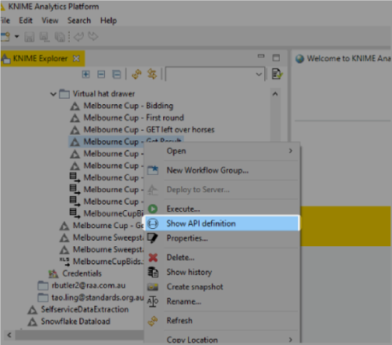This screenshot has height=345, width=392.
Task: Click the Collapse selected explorer icon
Action: (101, 74)
